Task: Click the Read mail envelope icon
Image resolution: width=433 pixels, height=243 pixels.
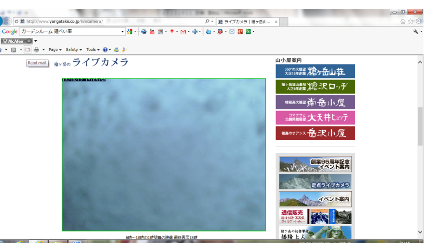Action: pos(27,49)
